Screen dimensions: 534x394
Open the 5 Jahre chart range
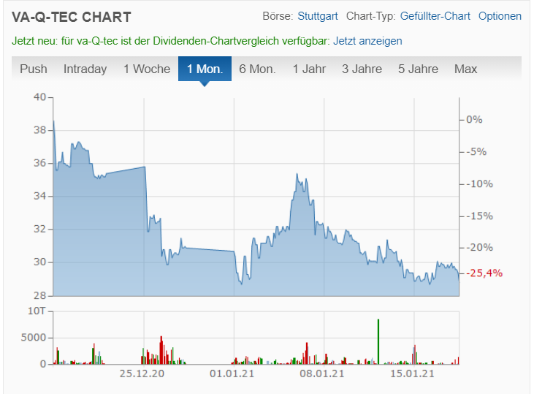(x=418, y=69)
